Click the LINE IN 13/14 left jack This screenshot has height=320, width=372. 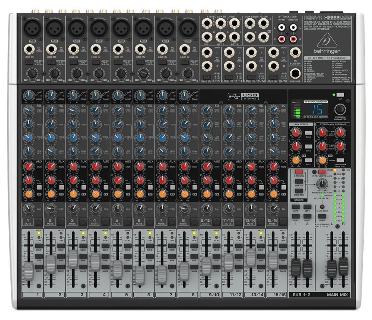click(251, 52)
